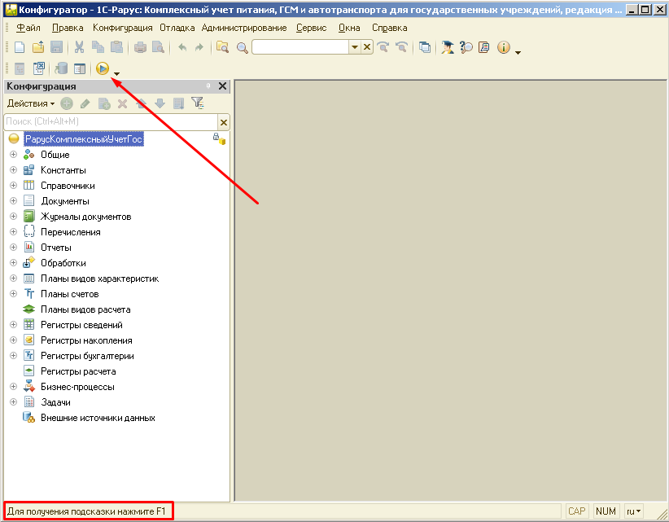Cut selection with the scissors icon
The image size is (669, 522).
coord(79,47)
